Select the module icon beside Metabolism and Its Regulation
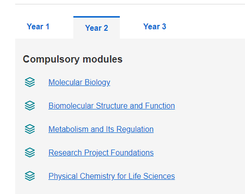Viewport: 245px width, 194px height. 30,129
